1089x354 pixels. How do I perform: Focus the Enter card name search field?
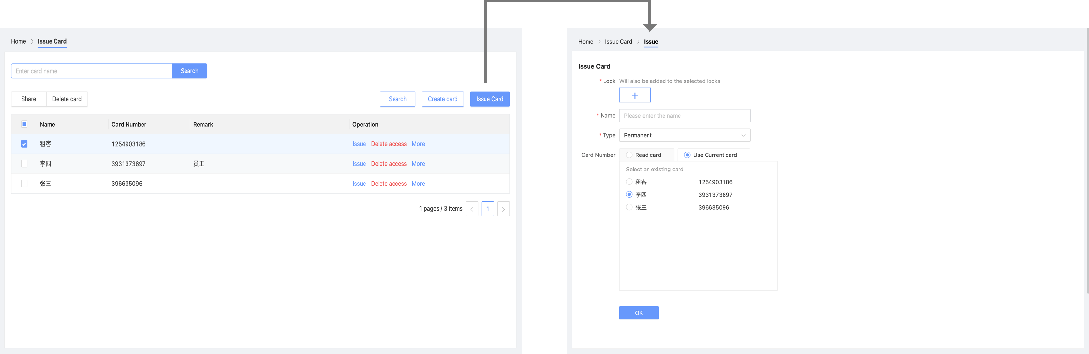tap(91, 71)
